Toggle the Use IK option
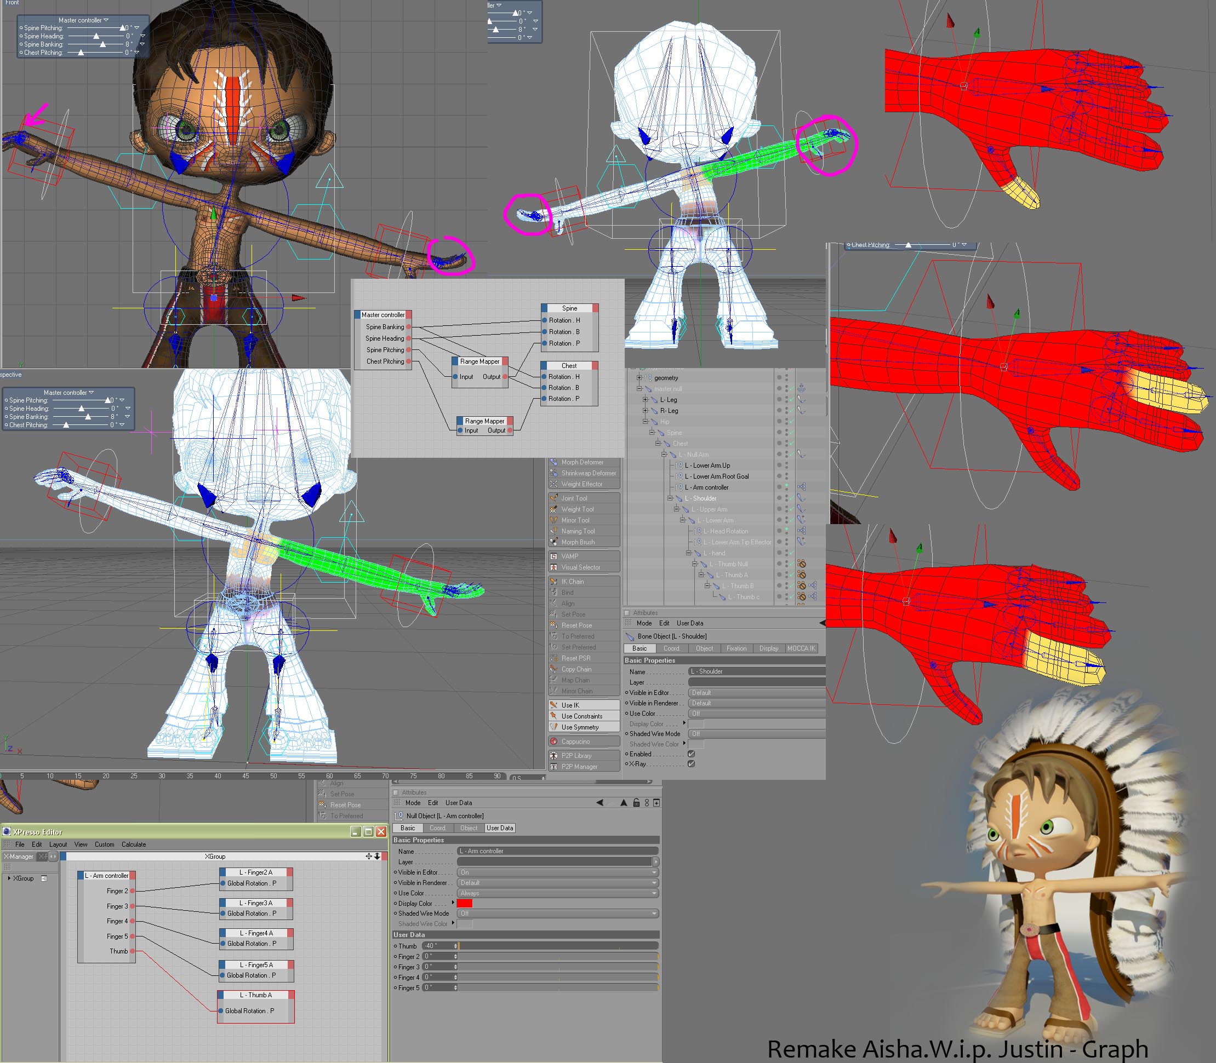 571,705
